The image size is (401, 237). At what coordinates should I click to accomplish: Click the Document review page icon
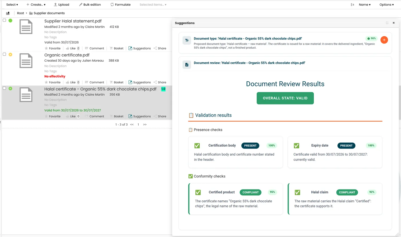187,65
